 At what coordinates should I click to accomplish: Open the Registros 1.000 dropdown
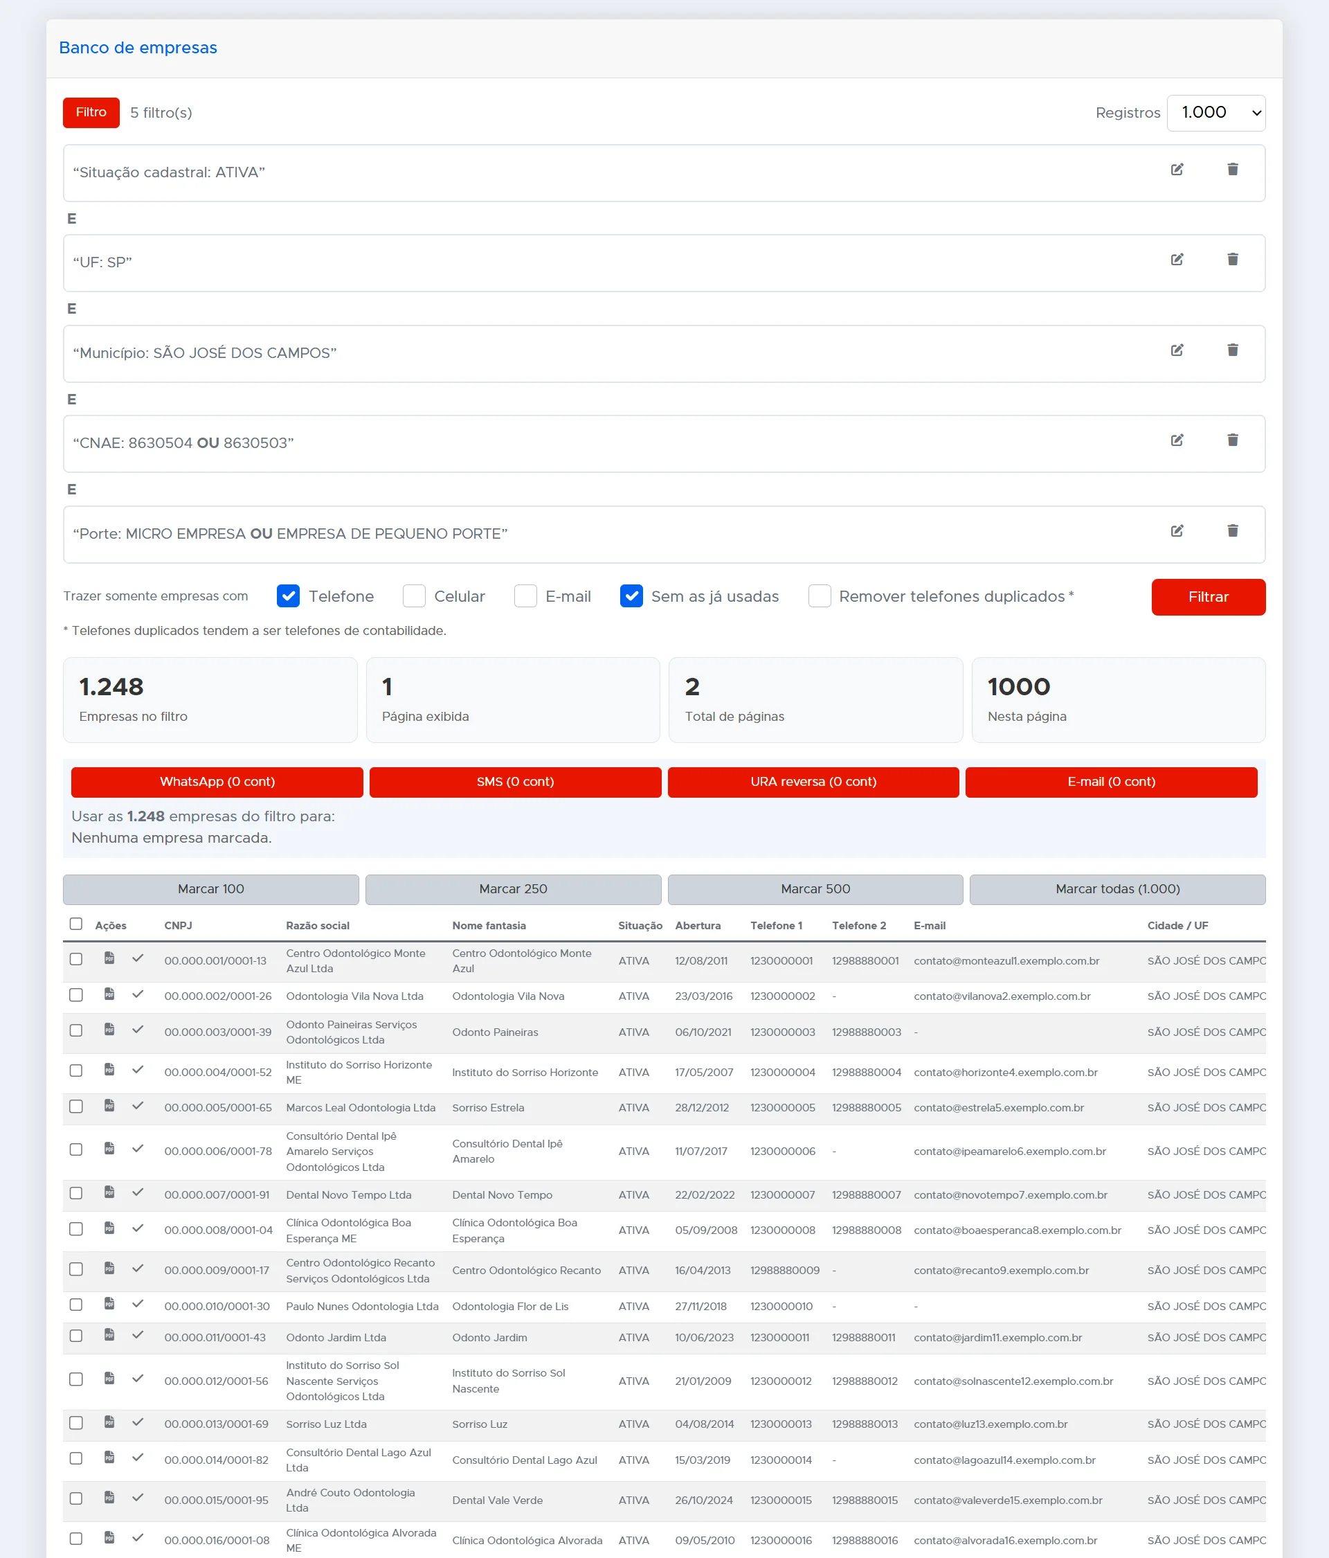click(1215, 113)
